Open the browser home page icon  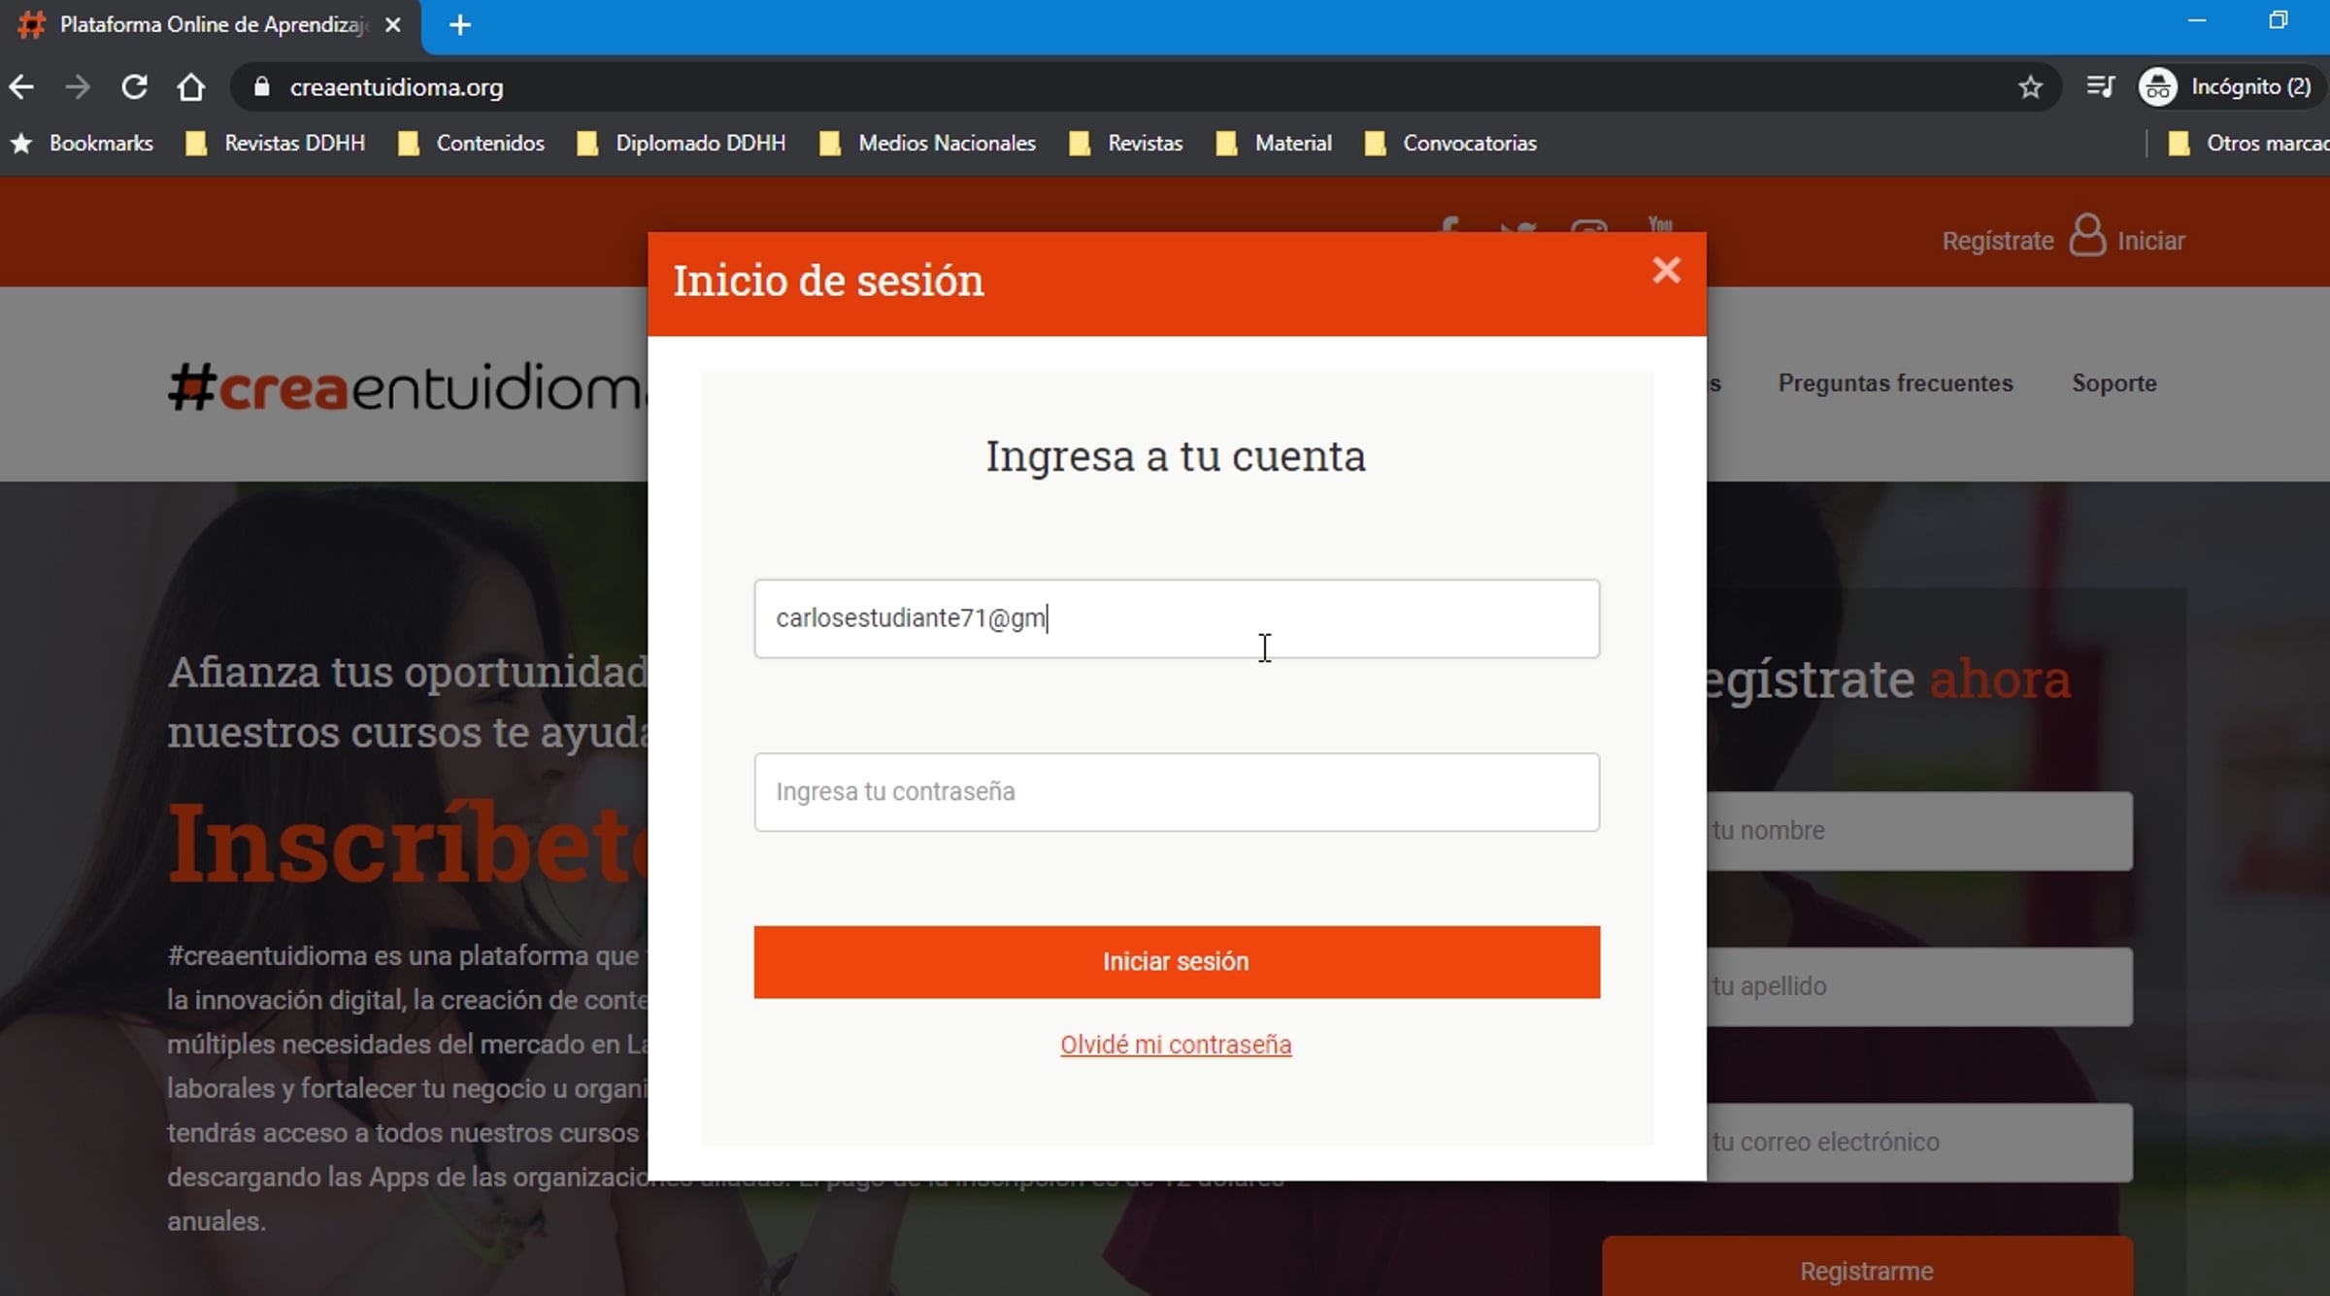click(190, 87)
